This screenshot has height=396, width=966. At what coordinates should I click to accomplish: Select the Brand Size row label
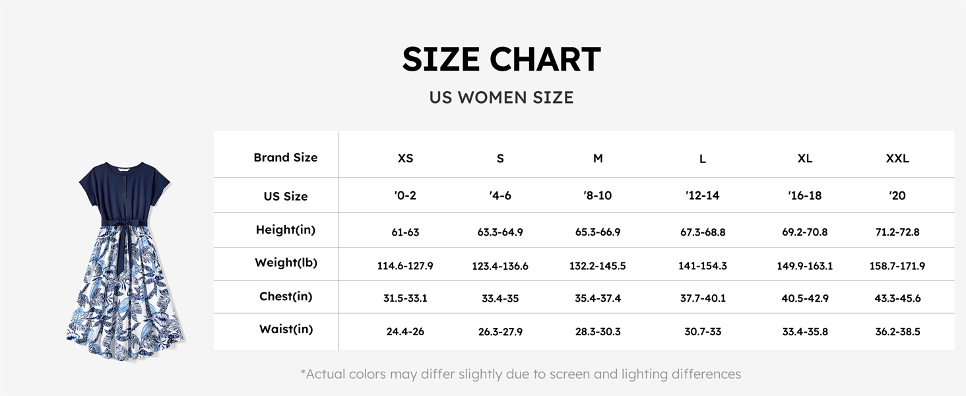[x=286, y=158]
